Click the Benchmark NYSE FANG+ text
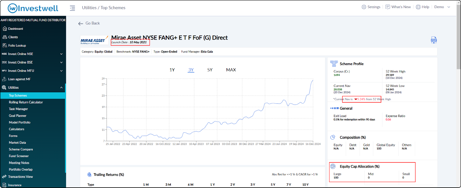This screenshot has width=461, height=188. point(133,52)
